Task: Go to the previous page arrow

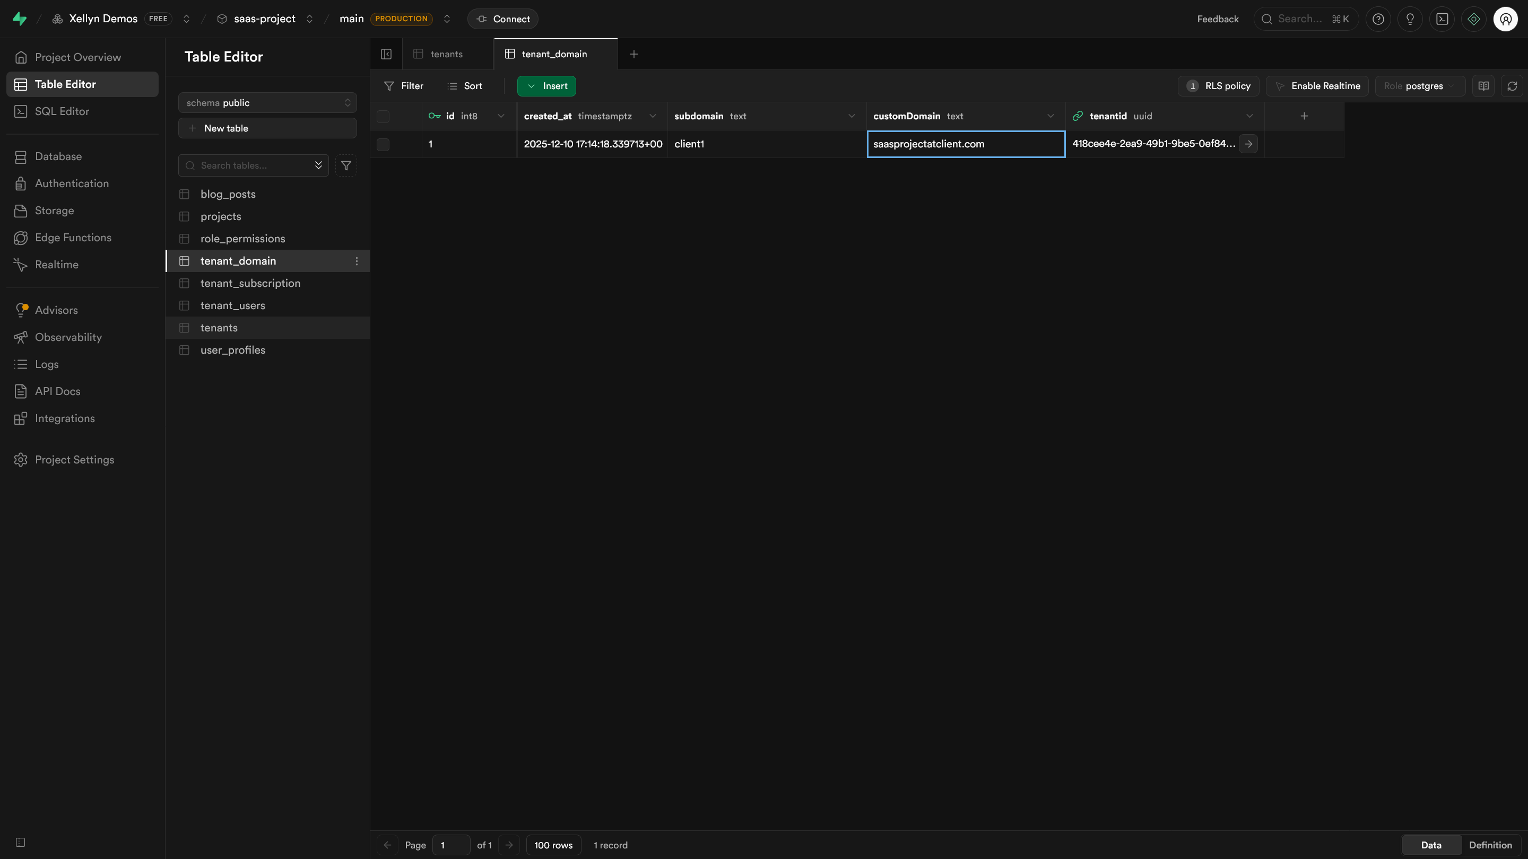Action: [387, 845]
